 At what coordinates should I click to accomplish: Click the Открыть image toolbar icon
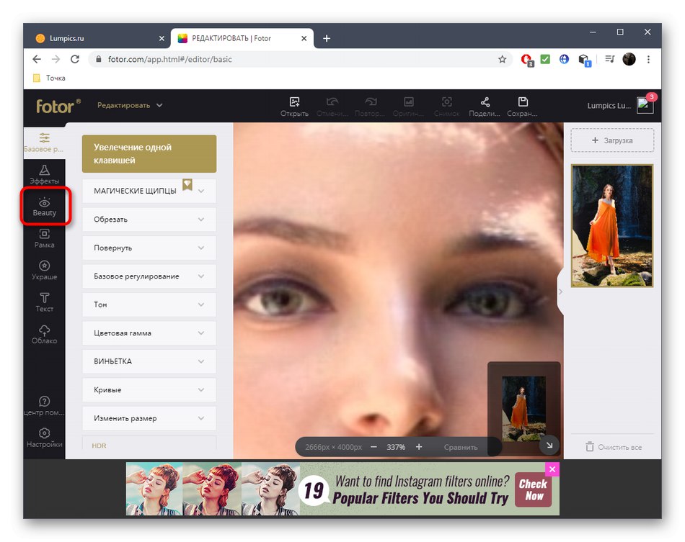point(294,107)
